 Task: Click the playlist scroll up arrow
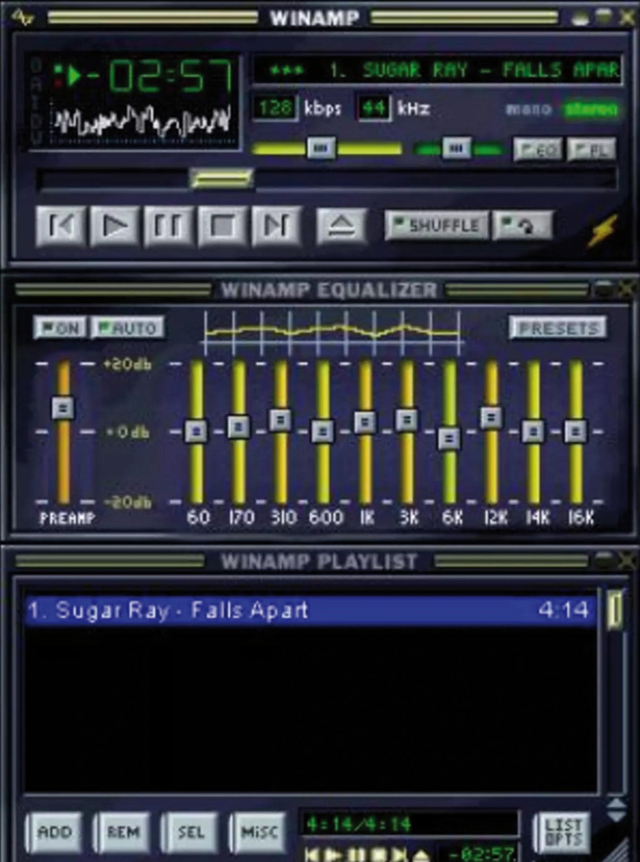[617, 804]
